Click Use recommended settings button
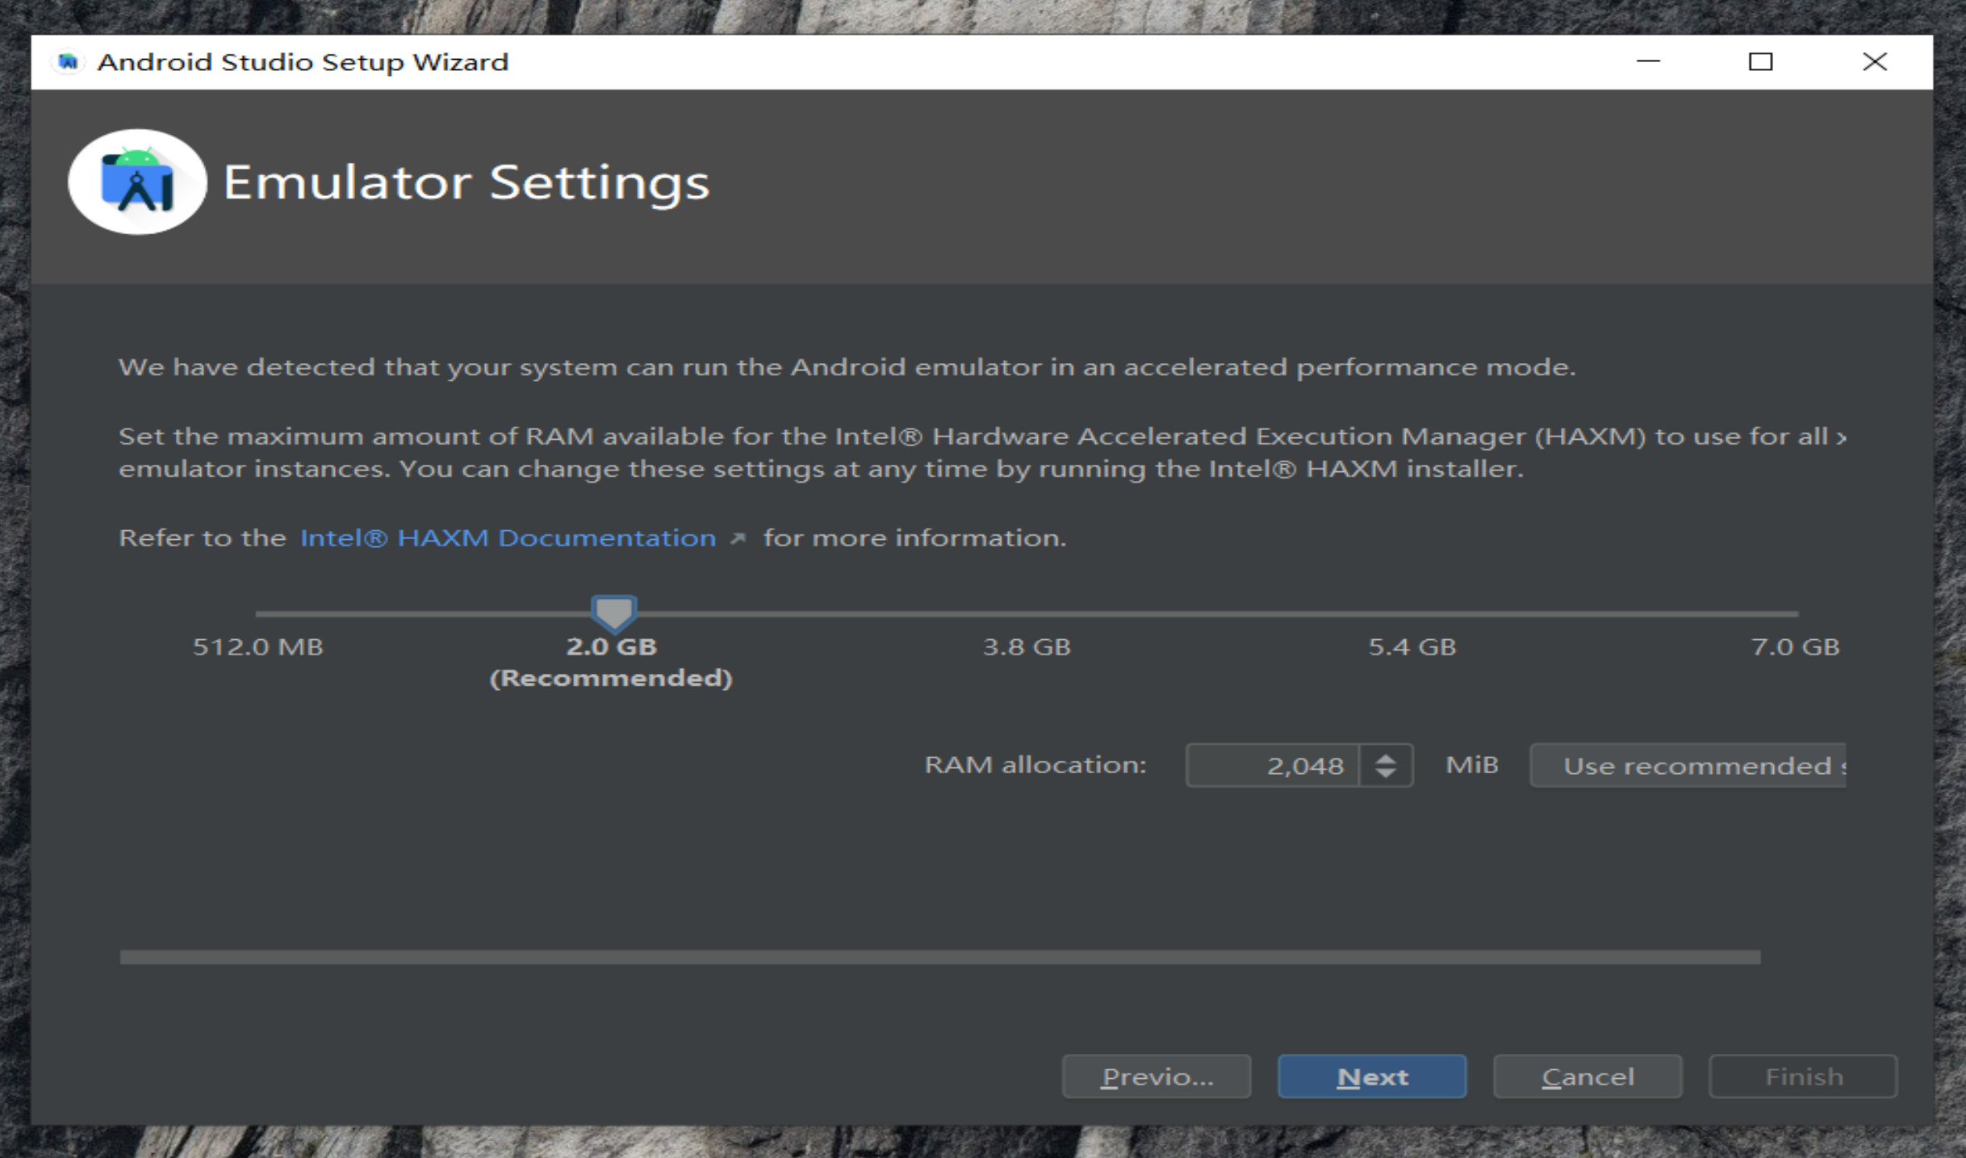 [1687, 765]
